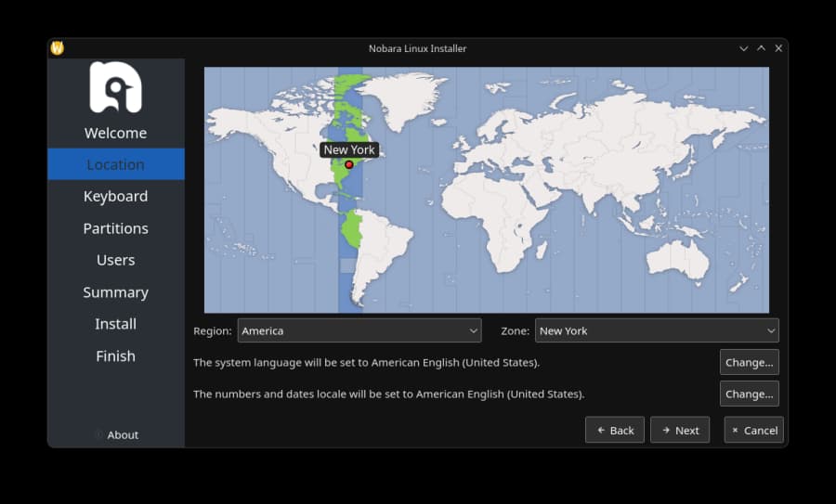Viewport: 836px width, 504px height.
Task: Open the Region dropdown showing America
Action: pos(359,330)
